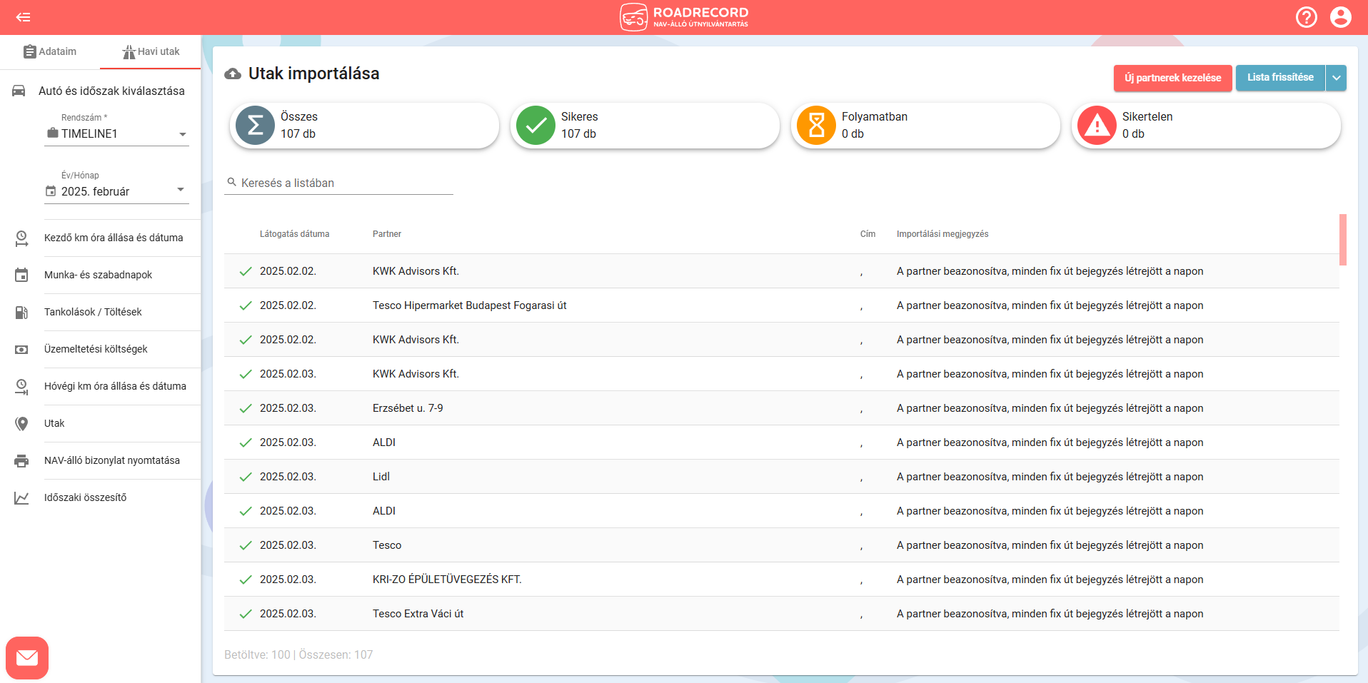Select the Tesco Hipermarket Budapest Fogarasi út row
This screenshot has width=1368, height=683.
(x=782, y=305)
